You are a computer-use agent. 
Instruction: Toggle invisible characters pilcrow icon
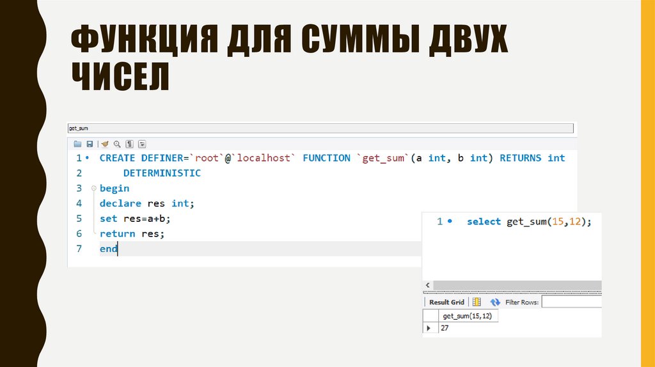click(x=130, y=144)
